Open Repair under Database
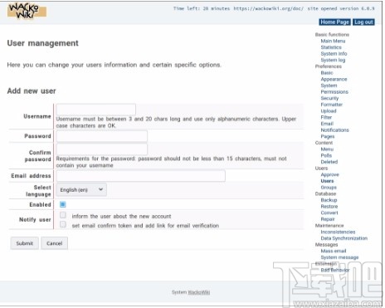The width and height of the screenshot is (385, 308). [x=328, y=219]
